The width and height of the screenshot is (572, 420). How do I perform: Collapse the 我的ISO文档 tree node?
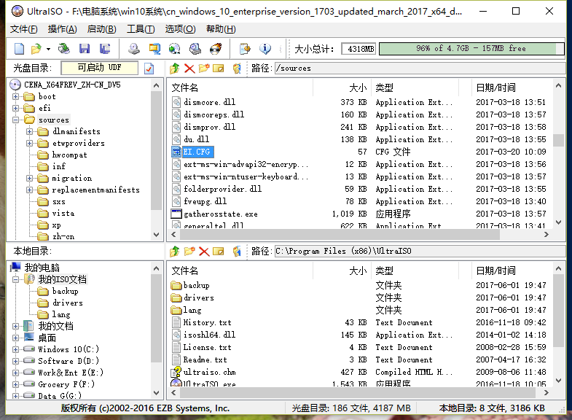click(15, 279)
